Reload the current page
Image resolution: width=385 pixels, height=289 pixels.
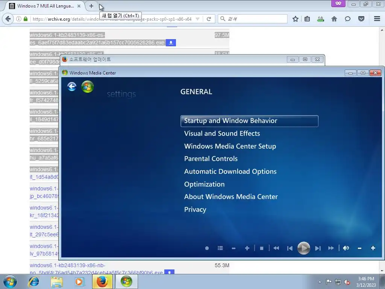209,19
